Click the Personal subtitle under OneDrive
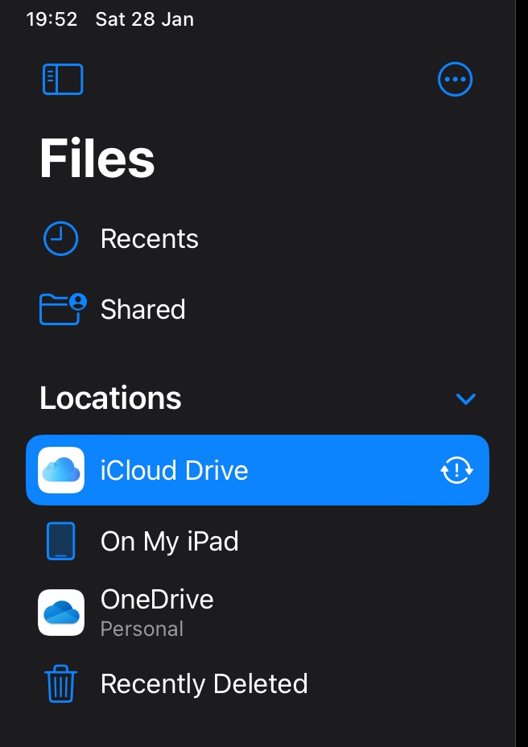The width and height of the screenshot is (528, 747). tap(142, 629)
